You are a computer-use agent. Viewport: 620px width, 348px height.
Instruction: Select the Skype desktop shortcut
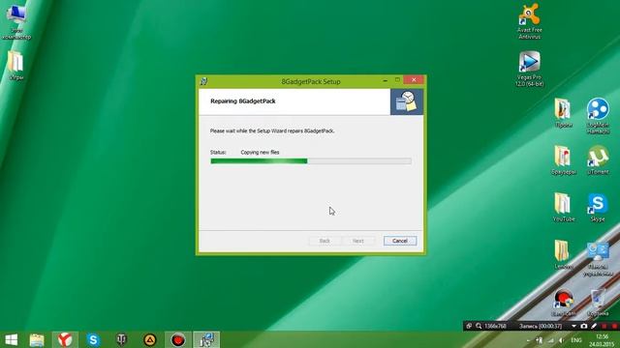(598, 208)
